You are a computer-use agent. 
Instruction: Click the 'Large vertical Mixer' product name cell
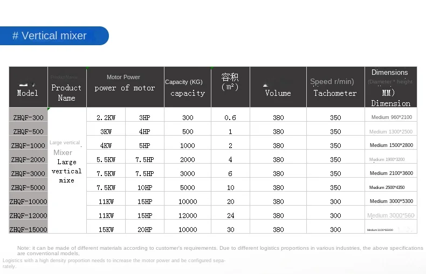[67, 161]
